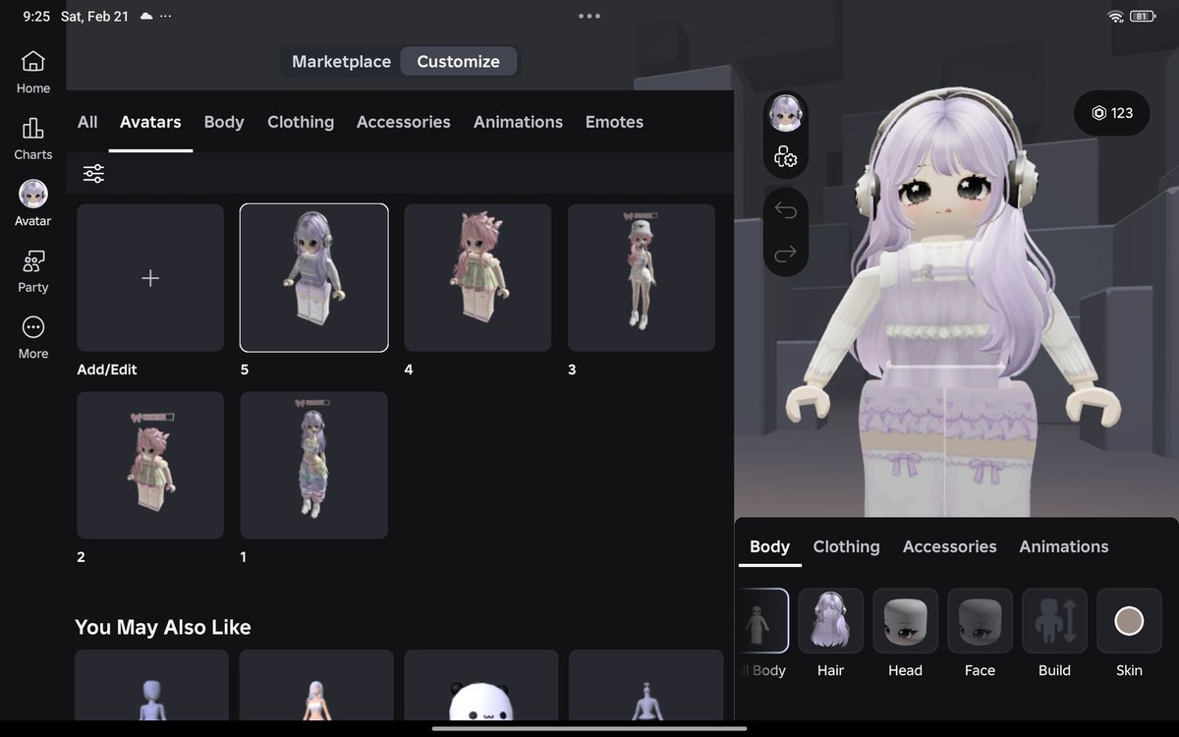Image resolution: width=1179 pixels, height=737 pixels.
Task: Open the Body tab in top categories
Action: pyautogui.click(x=224, y=122)
